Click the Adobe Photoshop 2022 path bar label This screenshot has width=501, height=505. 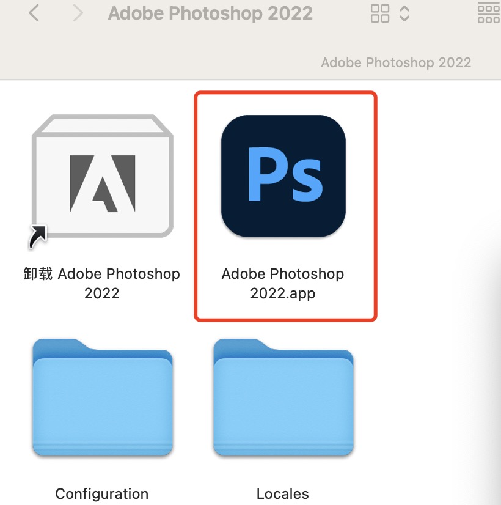coord(396,62)
